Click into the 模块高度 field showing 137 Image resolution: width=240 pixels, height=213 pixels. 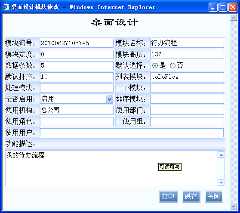187,54
